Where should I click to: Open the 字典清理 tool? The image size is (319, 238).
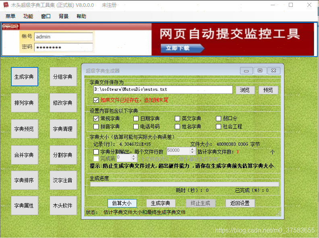click(x=63, y=129)
